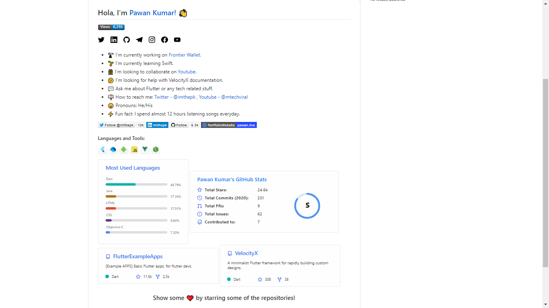The height and width of the screenshot is (308, 549).
Task: Select the Node.js hexagon icon
Action: pyautogui.click(x=156, y=149)
